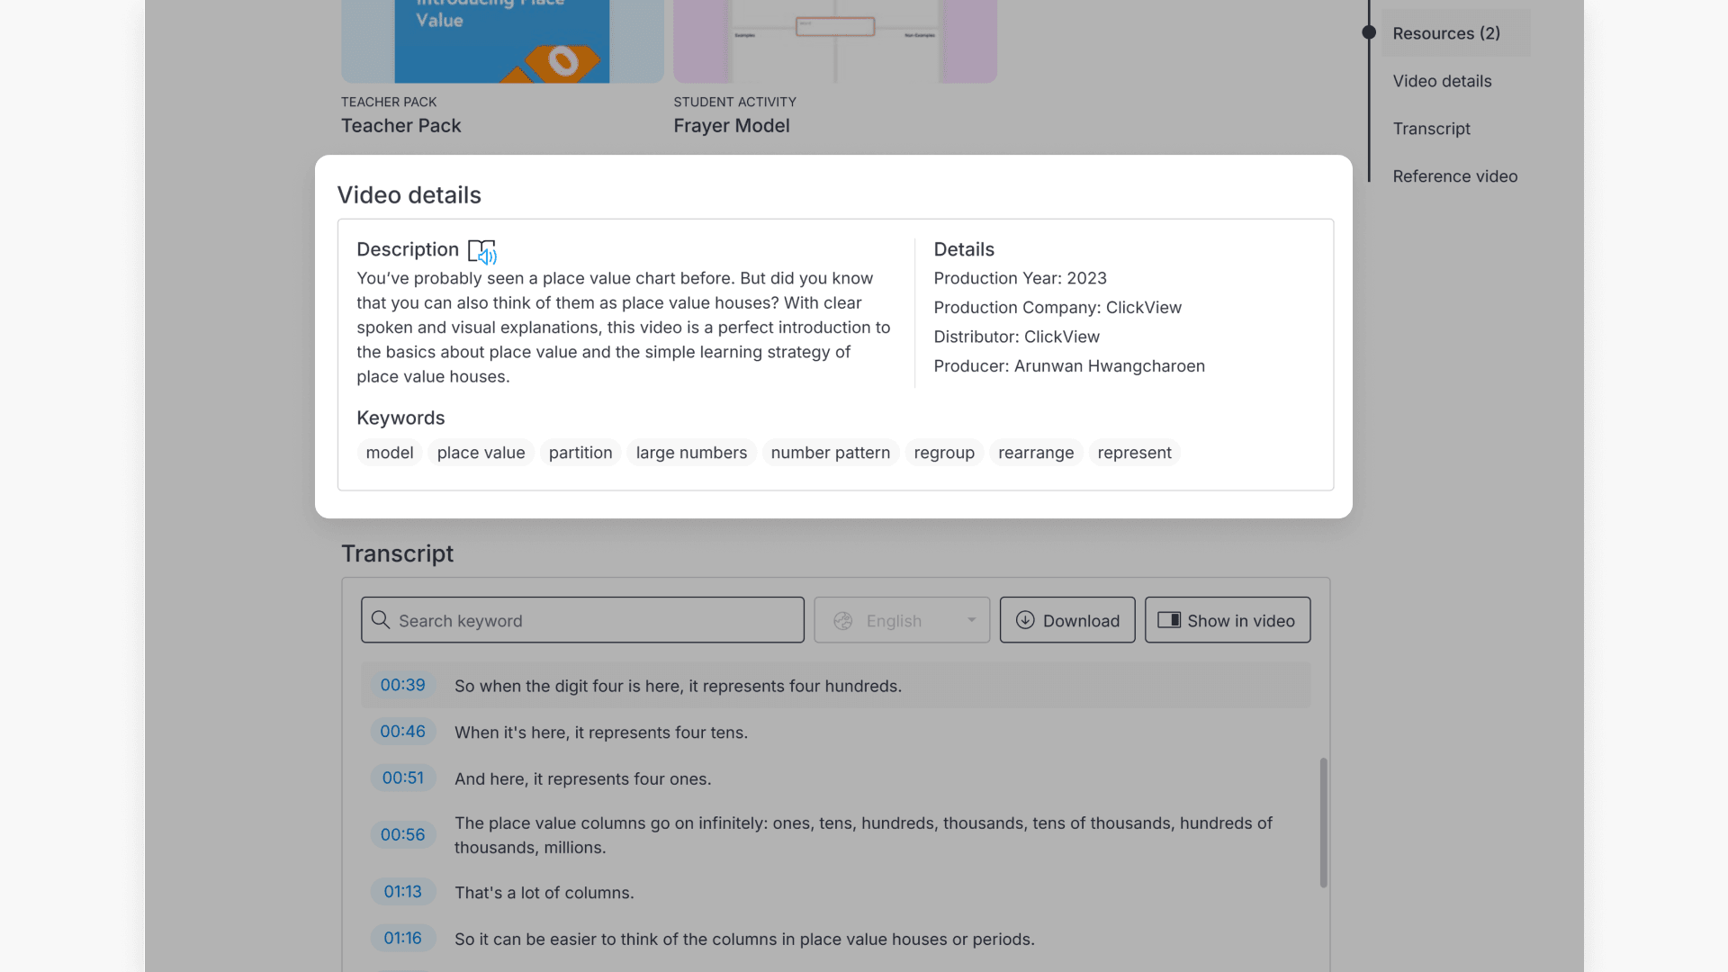Open the Frayer Model title link
Image resolution: width=1728 pixels, height=972 pixels.
click(x=732, y=126)
